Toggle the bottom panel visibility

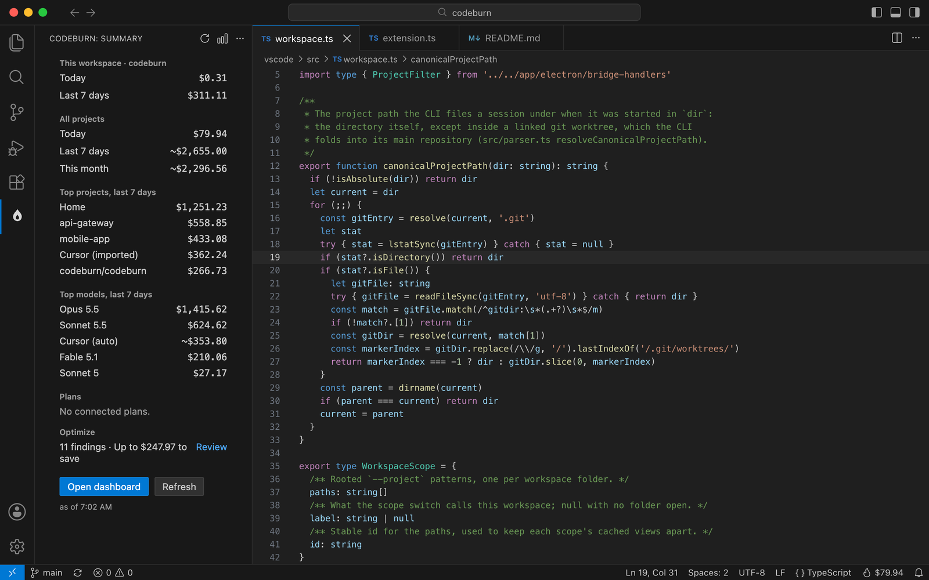895,12
